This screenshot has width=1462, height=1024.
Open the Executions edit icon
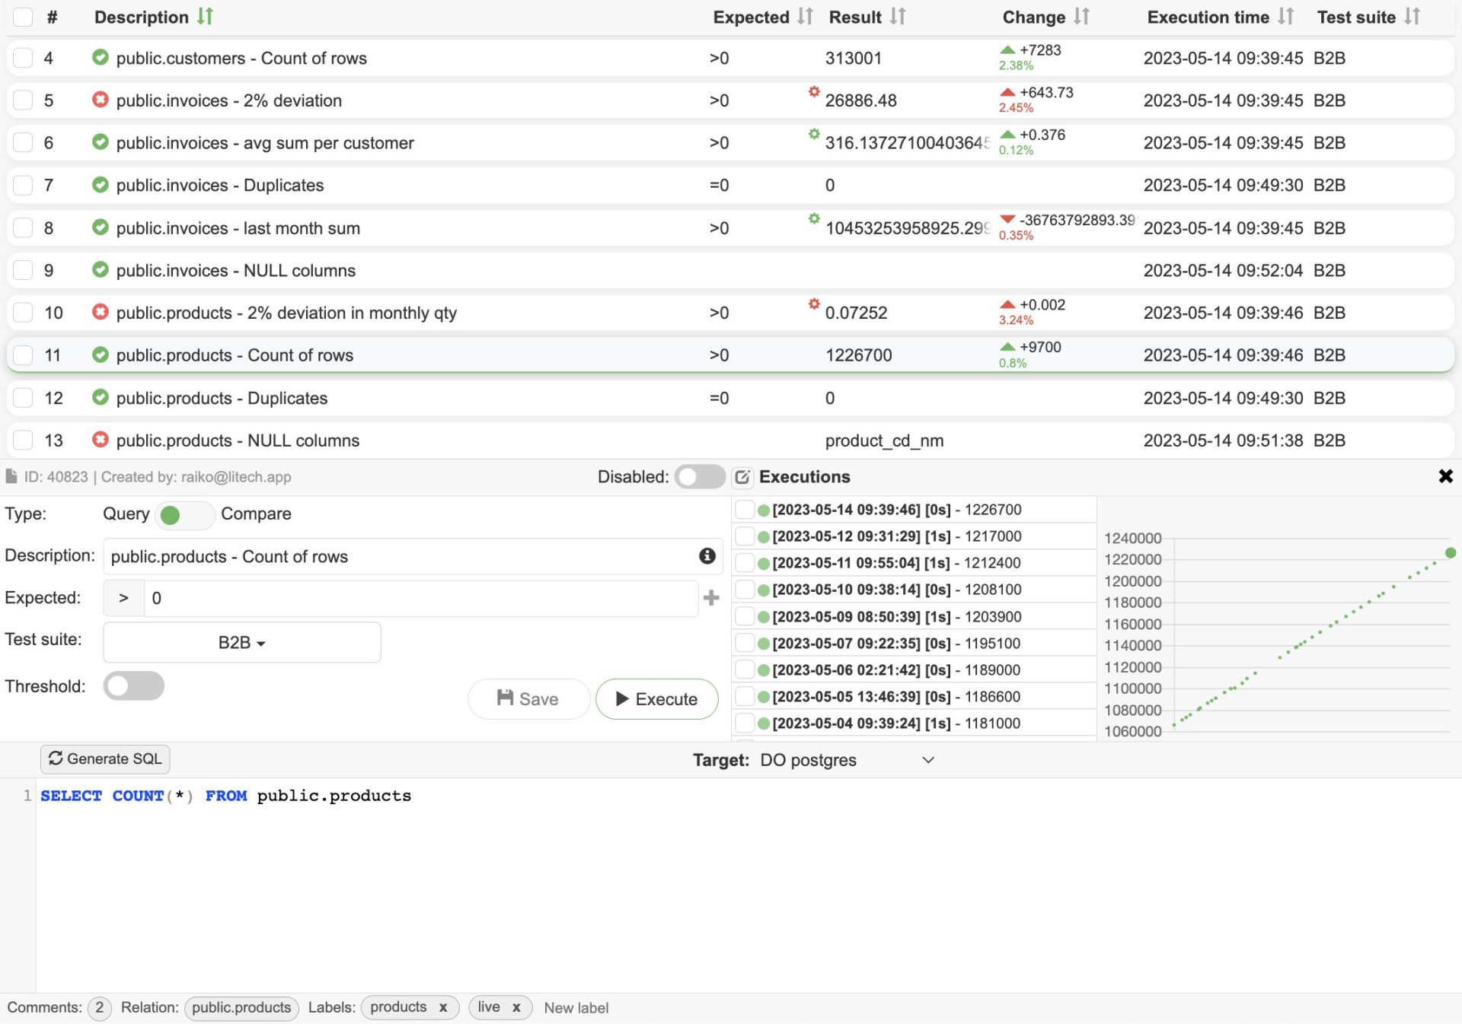742,477
